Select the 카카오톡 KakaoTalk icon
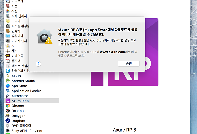The height and width of the screenshot is (134, 197). coord(8,56)
